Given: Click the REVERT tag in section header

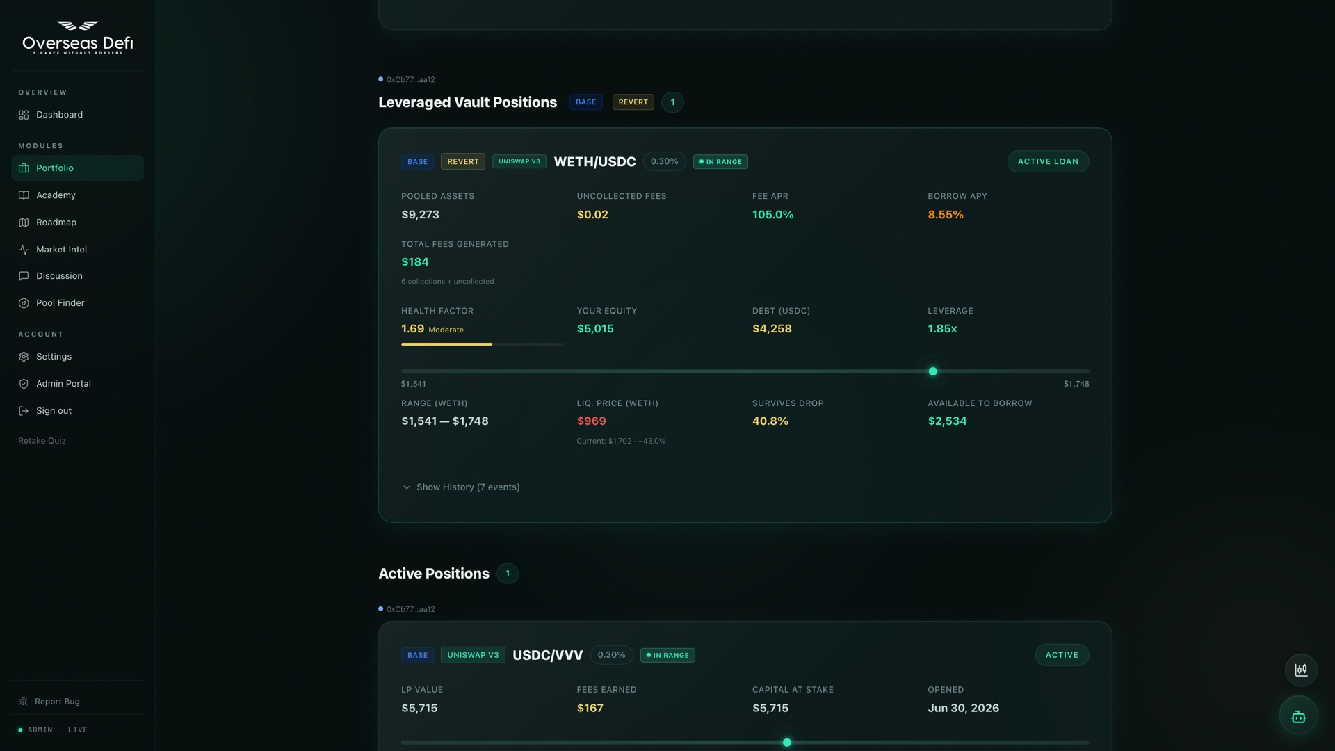Looking at the screenshot, I should pyautogui.click(x=633, y=102).
